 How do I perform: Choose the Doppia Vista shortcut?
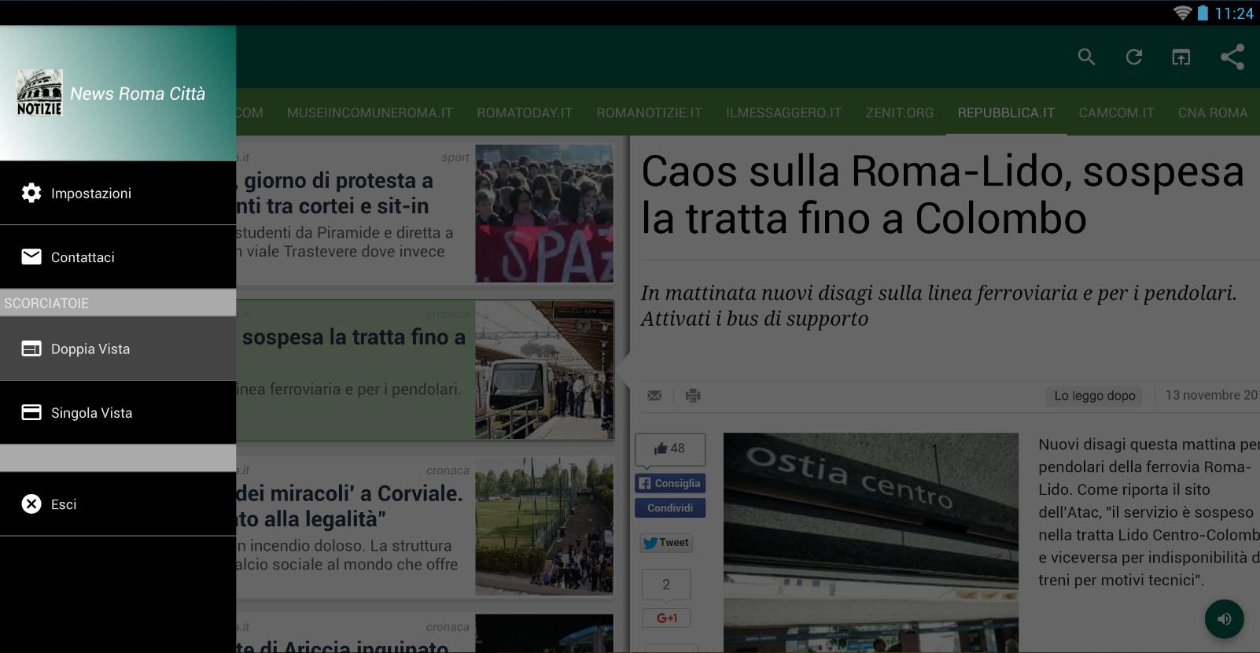118,349
